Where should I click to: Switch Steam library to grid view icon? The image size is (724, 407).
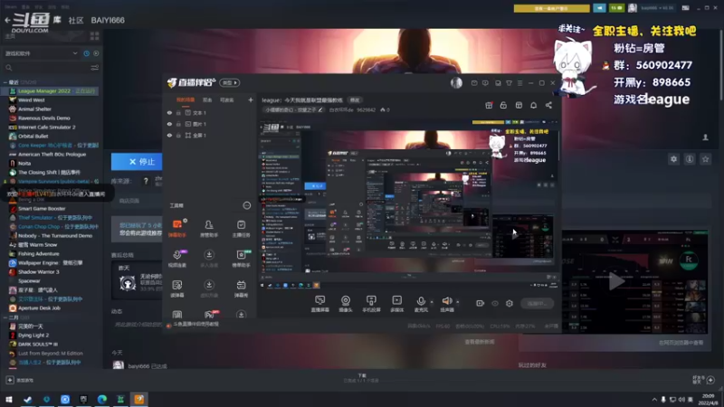tap(95, 35)
